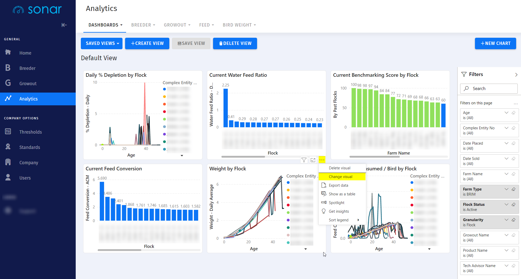Clear the Farm Name filter with the eraser
This screenshot has width=521, height=279.
tap(514, 174)
